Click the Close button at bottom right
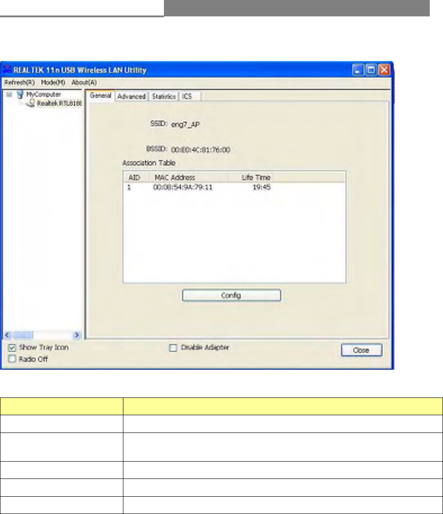 click(362, 350)
